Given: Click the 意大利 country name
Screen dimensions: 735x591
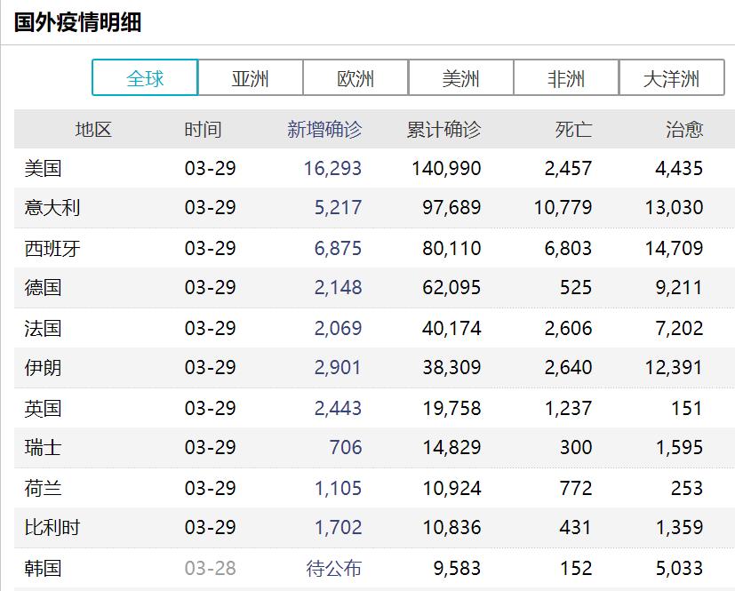Looking at the screenshot, I should [44, 207].
